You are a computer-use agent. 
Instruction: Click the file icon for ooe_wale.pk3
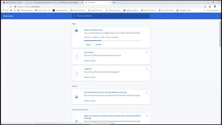(76, 57)
